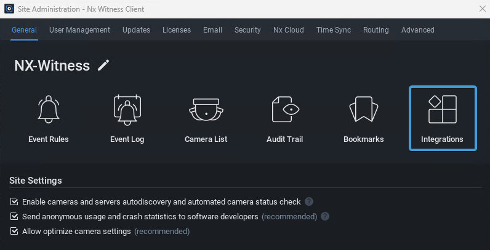Open the Integrations tile icon

click(x=442, y=110)
